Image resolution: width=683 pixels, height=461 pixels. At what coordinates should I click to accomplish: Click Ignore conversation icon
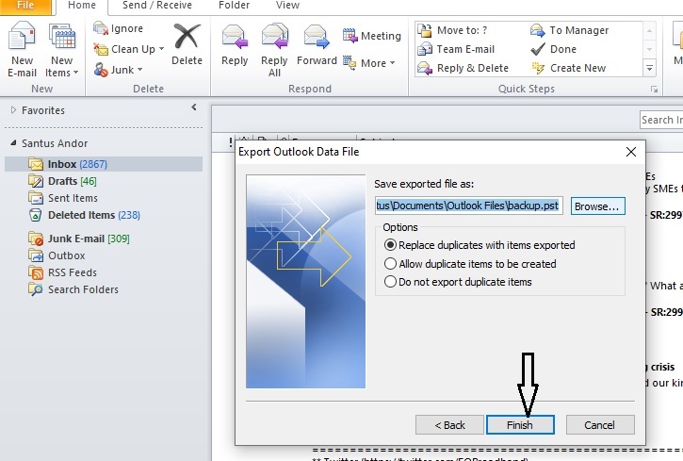click(101, 28)
